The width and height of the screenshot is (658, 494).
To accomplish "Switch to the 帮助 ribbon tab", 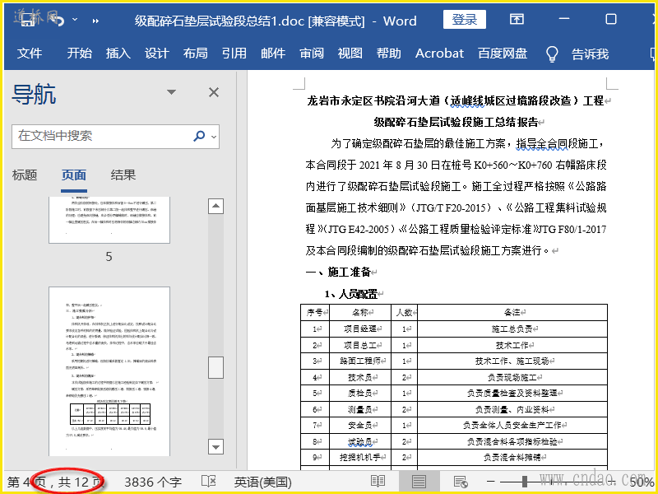I will click(388, 54).
